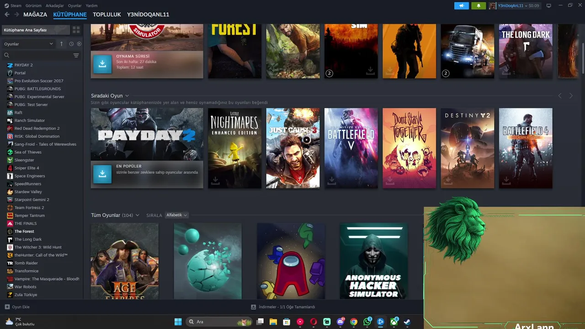
Task: Toggle ready-to-play filter icon
Action: tap(79, 44)
